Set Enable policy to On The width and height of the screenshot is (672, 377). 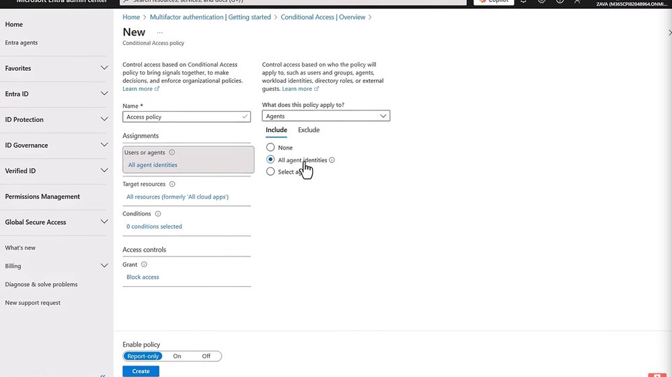[177, 356]
